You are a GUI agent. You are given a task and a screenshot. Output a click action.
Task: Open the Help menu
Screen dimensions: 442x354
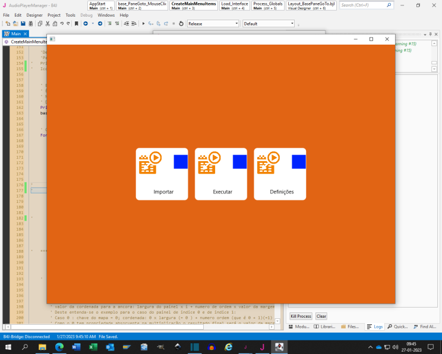click(124, 15)
